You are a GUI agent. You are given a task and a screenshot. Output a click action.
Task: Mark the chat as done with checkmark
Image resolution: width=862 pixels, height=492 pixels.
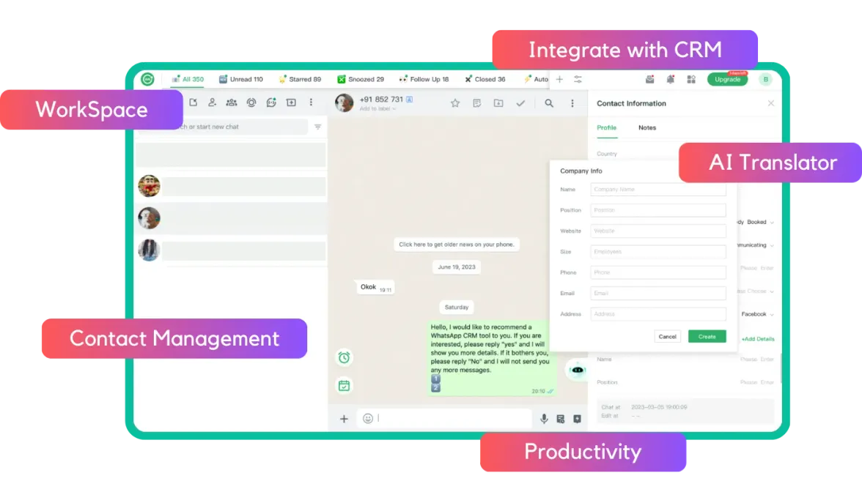520,103
